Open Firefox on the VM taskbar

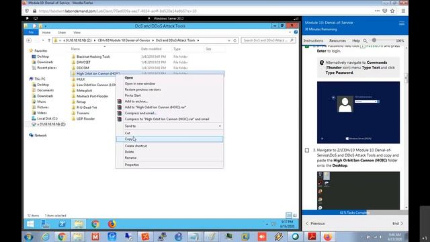coord(112,224)
